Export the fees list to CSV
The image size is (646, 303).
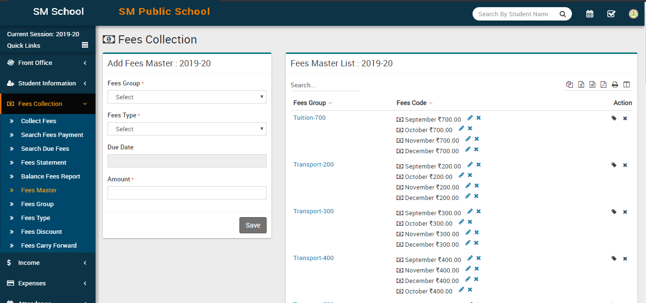tap(592, 84)
